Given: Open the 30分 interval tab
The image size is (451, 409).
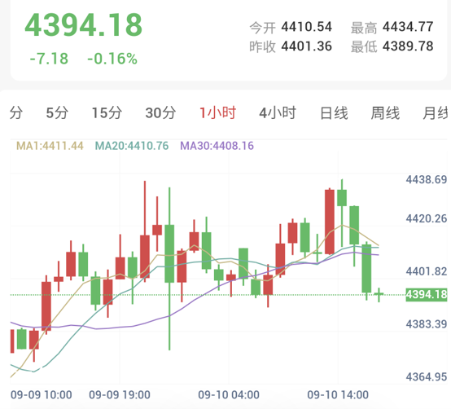Looking at the screenshot, I should pyautogui.click(x=160, y=112).
